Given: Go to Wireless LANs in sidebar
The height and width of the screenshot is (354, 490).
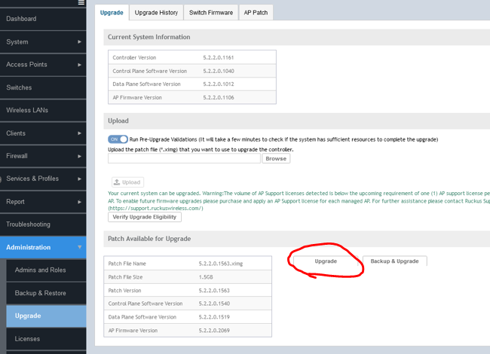Looking at the screenshot, I should (27, 110).
